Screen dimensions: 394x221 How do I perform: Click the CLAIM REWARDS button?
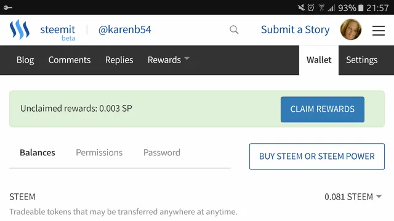(323, 109)
